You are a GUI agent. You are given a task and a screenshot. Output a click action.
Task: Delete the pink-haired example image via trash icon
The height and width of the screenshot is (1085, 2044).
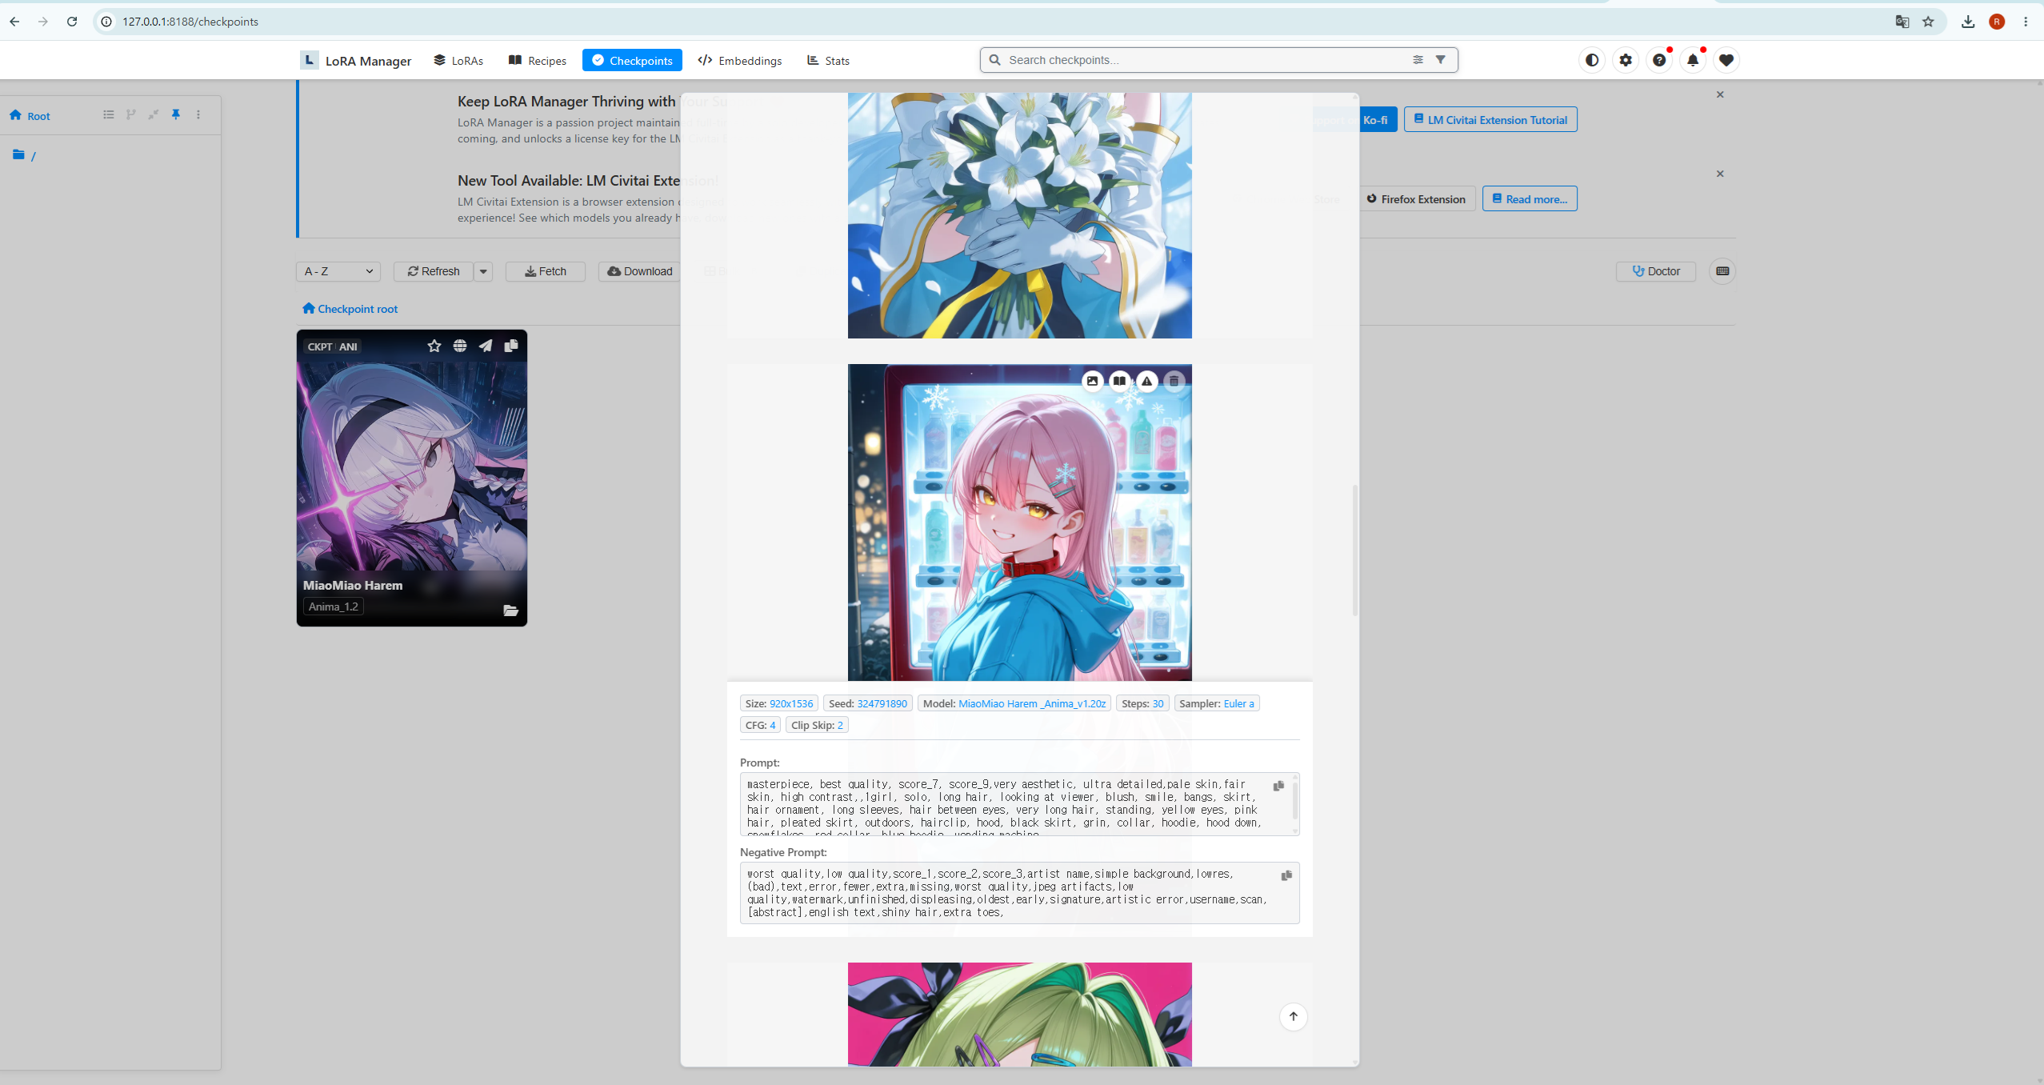(x=1174, y=381)
